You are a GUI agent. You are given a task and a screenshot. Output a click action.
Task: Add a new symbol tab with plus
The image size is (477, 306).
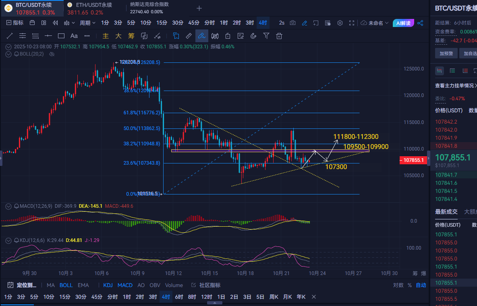199,8
